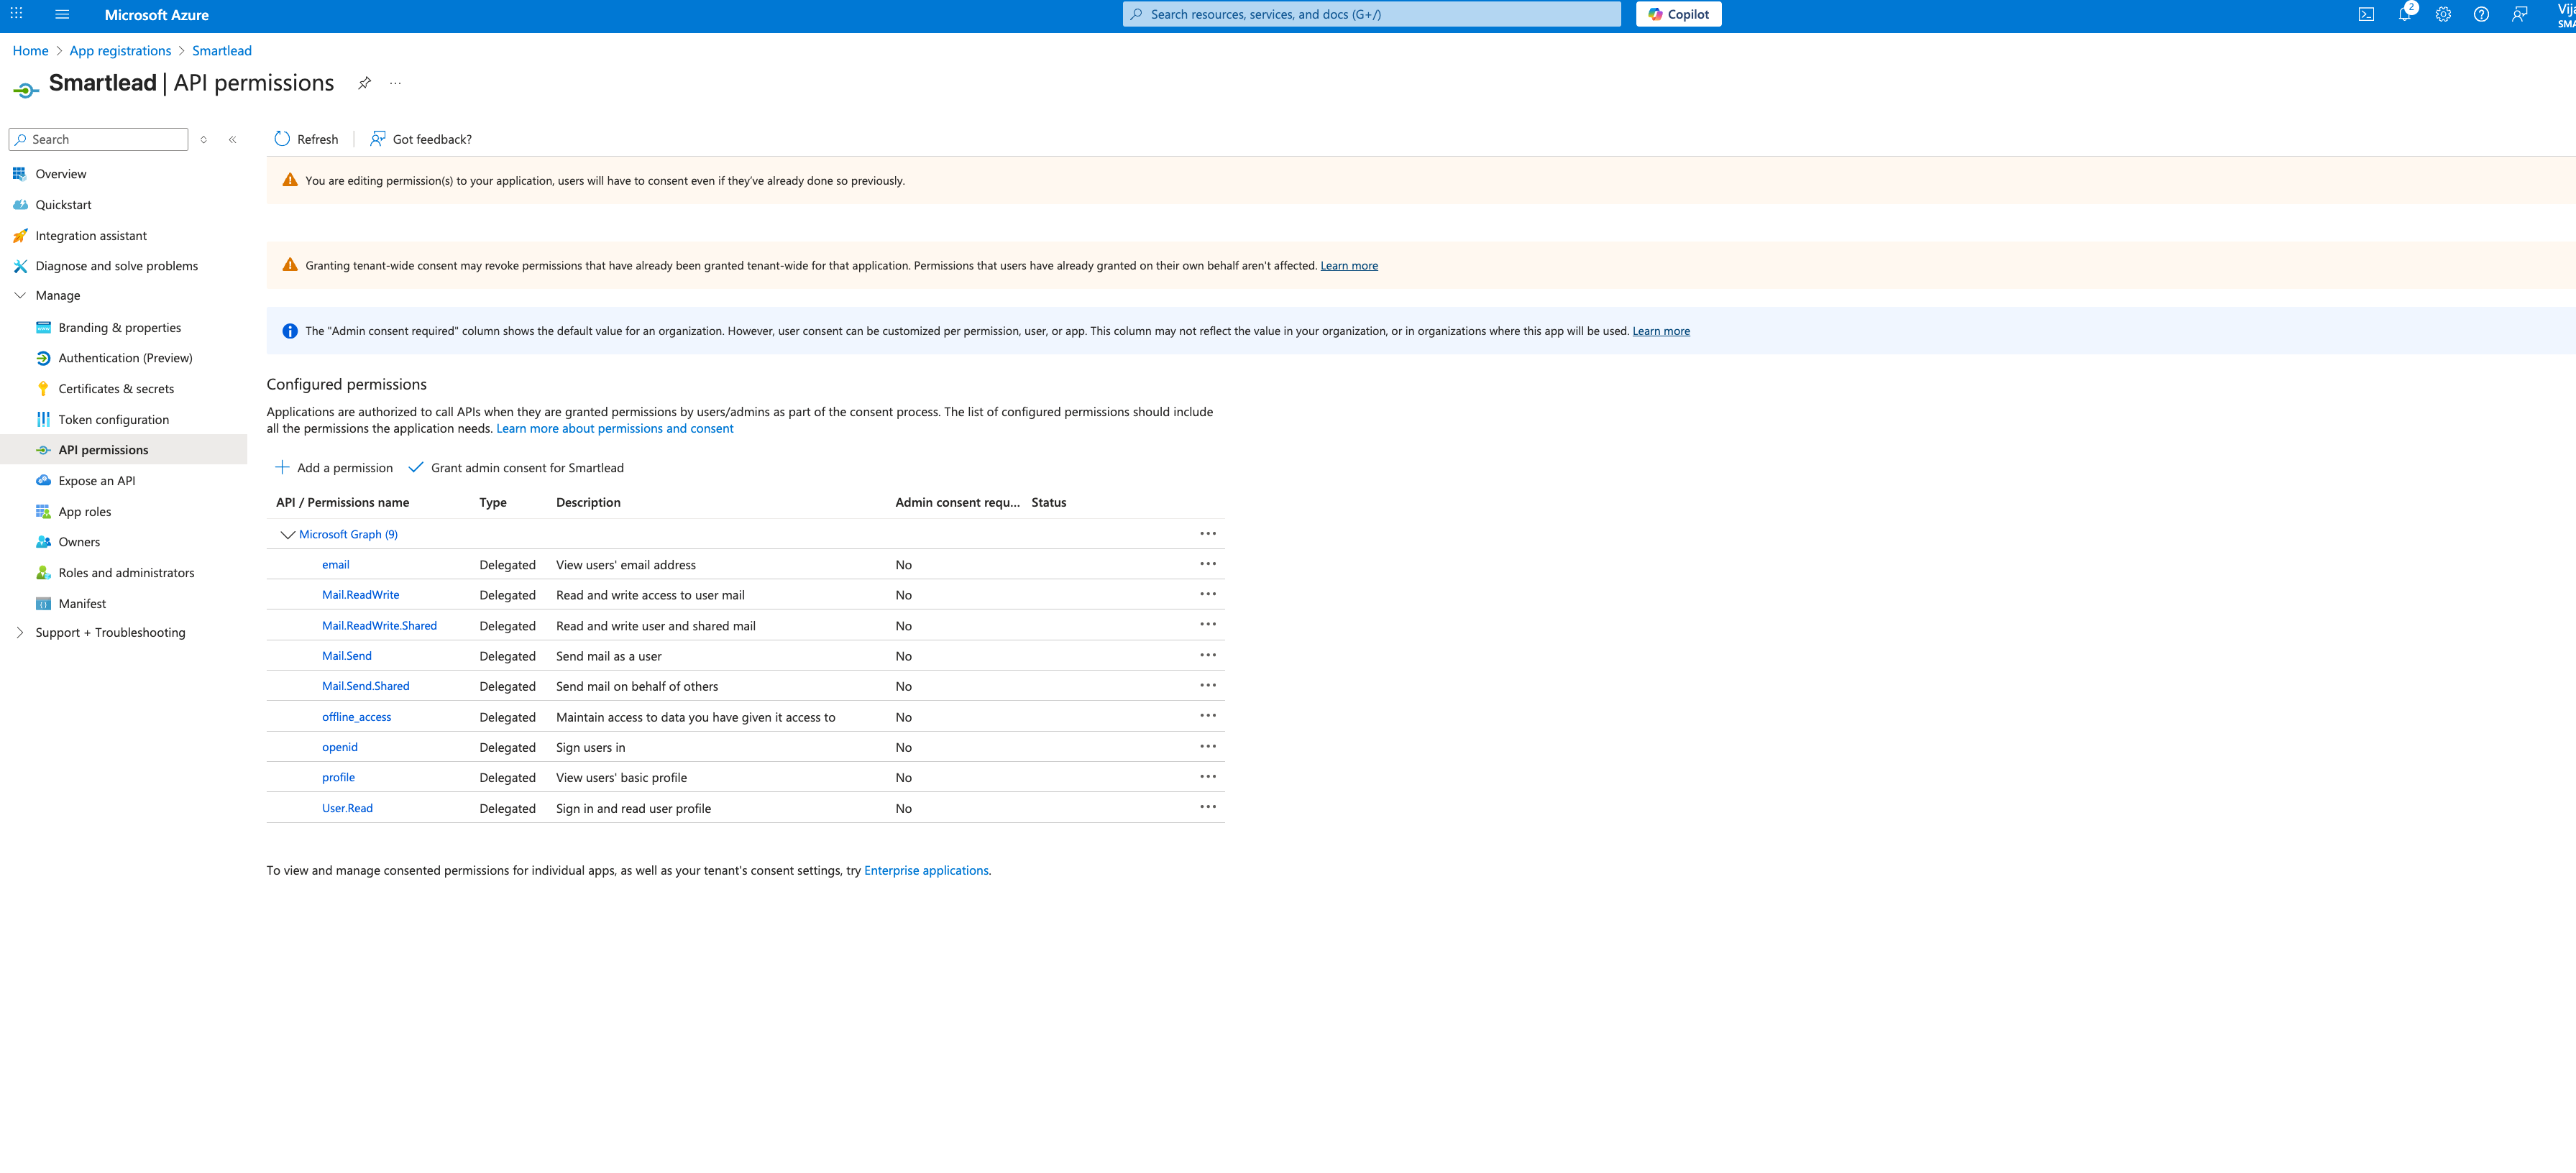Open the Mail.Send.Shared permission link

coord(366,686)
